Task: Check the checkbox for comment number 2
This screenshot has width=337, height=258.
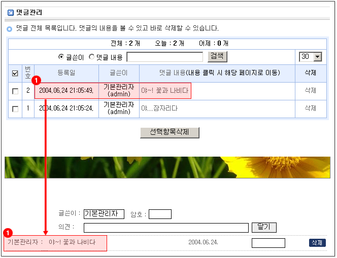Action: point(15,91)
